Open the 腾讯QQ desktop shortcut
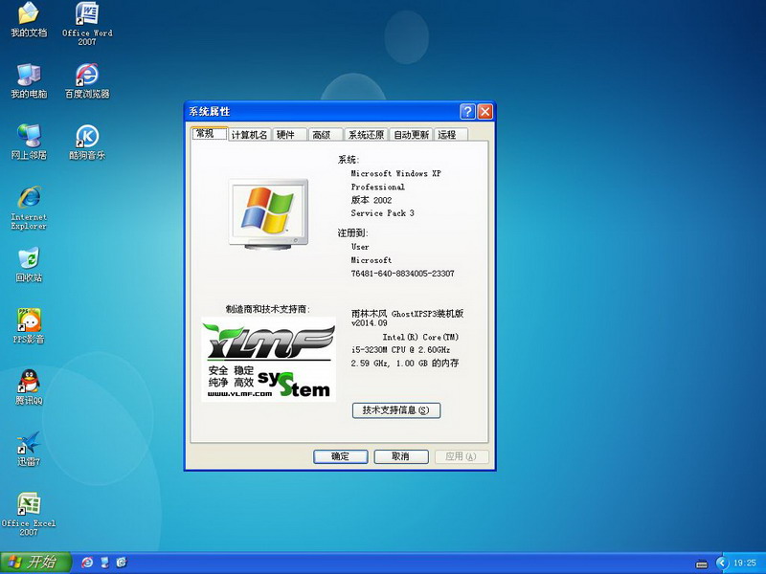Screen dimensions: 766x574 pyautogui.click(x=29, y=387)
